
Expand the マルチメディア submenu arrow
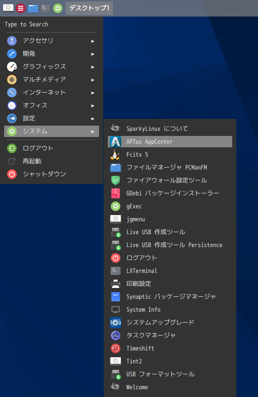(x=93, y=80)
